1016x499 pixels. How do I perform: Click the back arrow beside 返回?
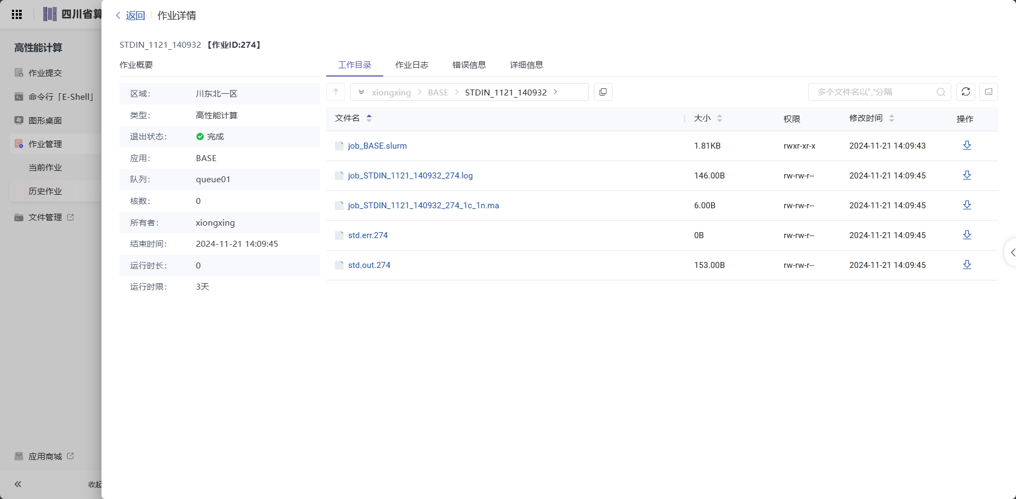[118, 16]
